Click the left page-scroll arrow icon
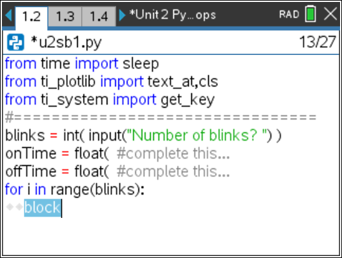 (8, 15)
